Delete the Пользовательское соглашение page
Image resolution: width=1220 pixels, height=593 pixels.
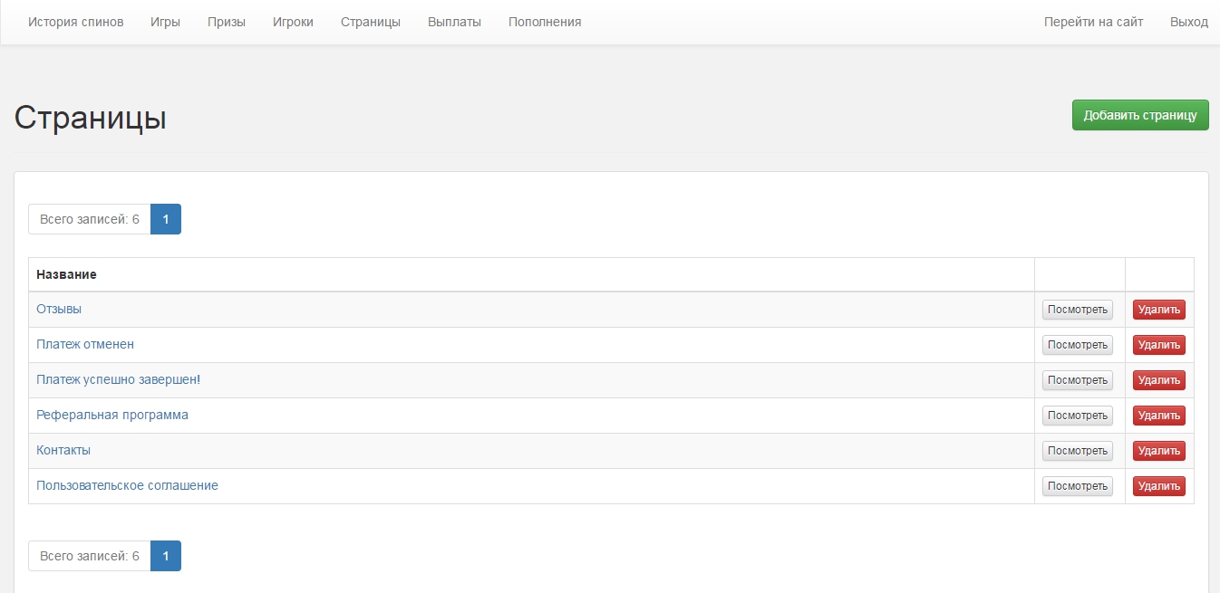(x=1158, y=486)
